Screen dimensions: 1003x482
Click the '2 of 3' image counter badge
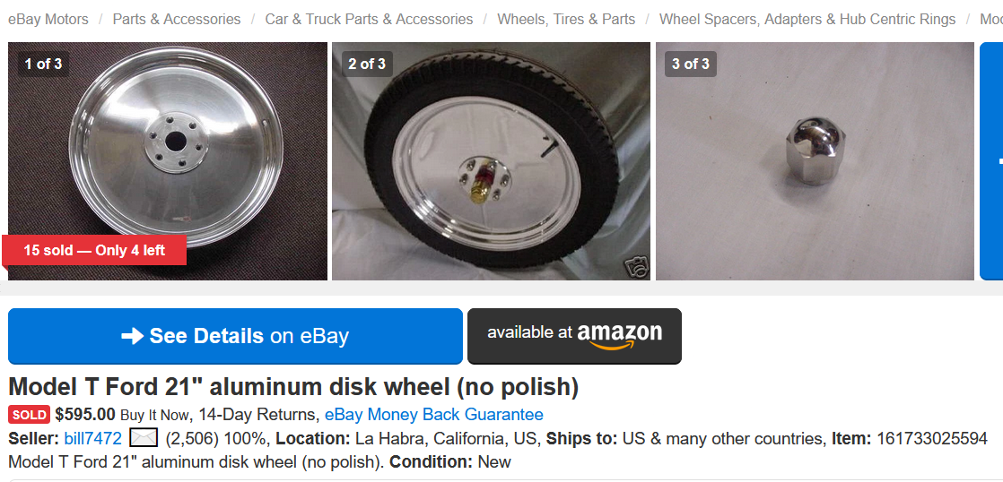pos(366,64)
